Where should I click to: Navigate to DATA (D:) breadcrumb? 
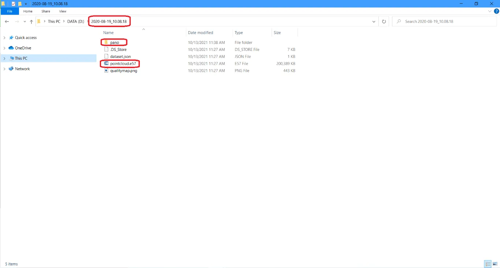(x=76, y=22)
